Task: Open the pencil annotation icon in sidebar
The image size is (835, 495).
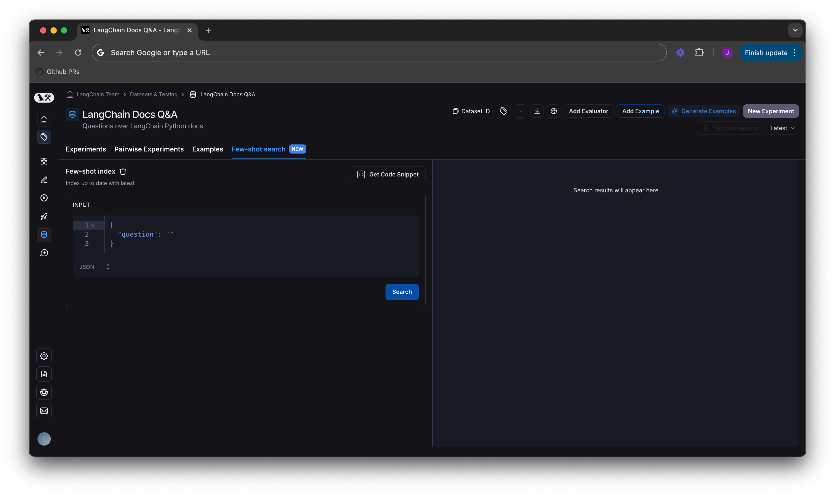Action: (x=44, y=180)
